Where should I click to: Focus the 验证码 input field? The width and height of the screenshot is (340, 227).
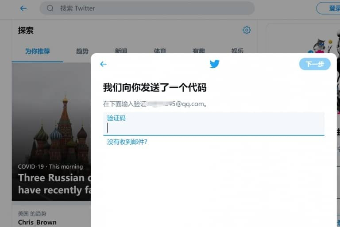click(x=213, y=127)
